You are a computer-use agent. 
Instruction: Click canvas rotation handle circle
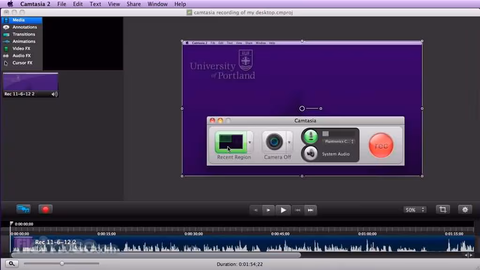[302, 109]
